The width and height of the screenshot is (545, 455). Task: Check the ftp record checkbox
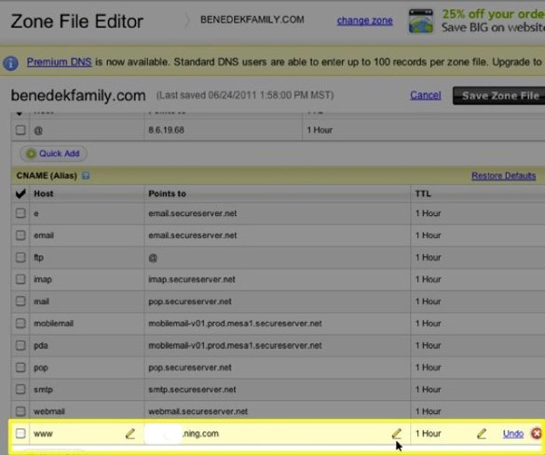tap(20, 258)
